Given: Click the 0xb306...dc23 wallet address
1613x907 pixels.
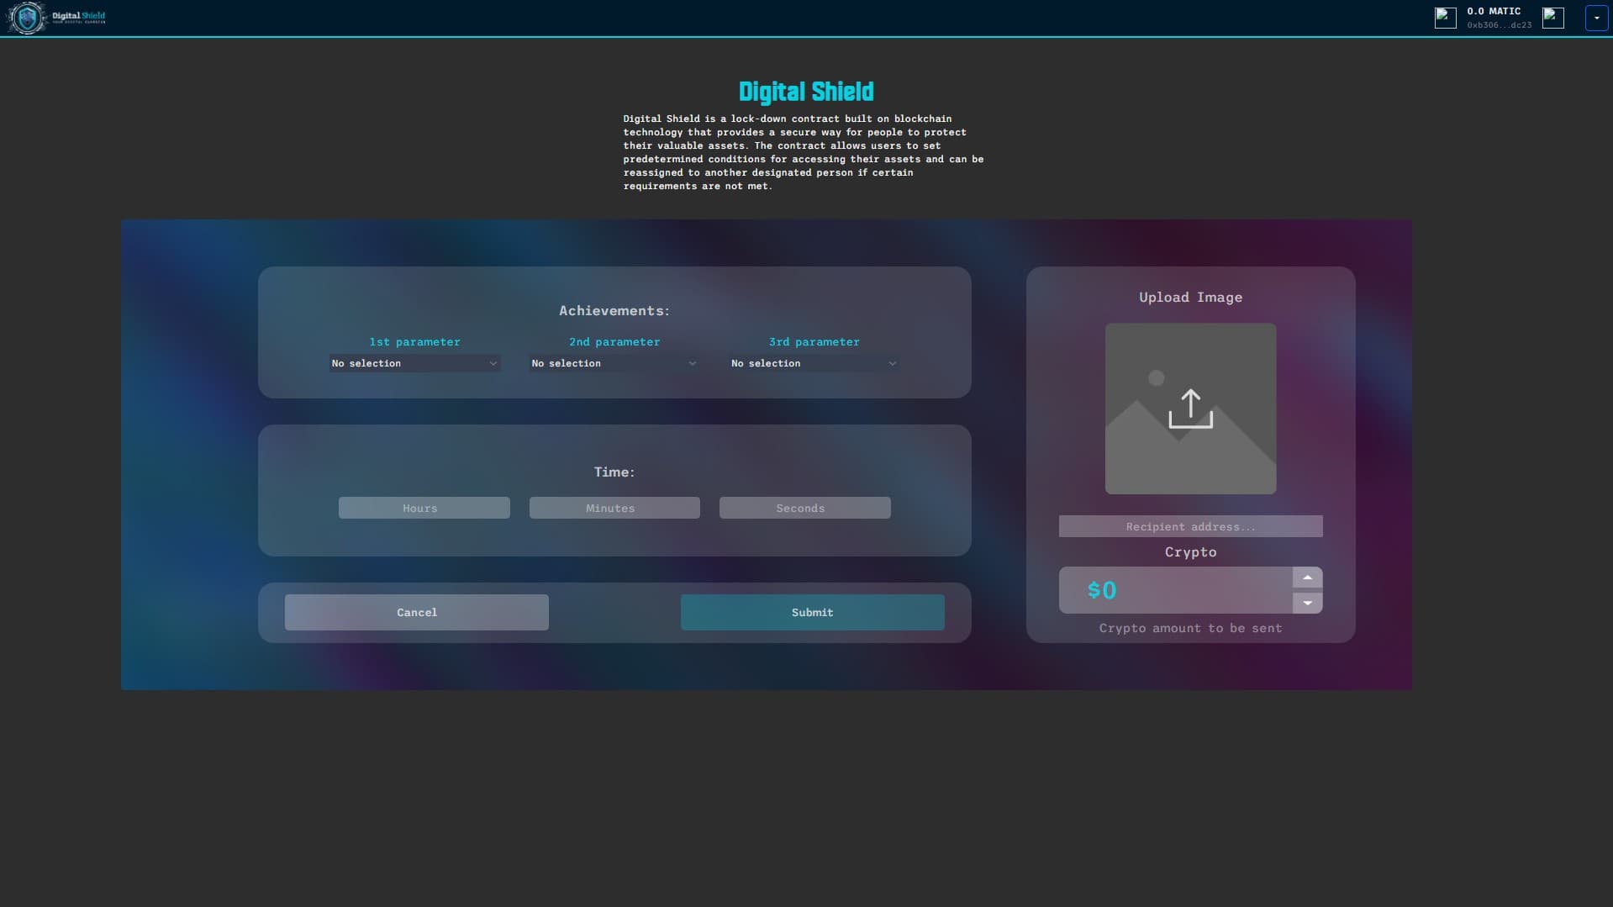Looking at the screenshot, I should [1499, 25].
